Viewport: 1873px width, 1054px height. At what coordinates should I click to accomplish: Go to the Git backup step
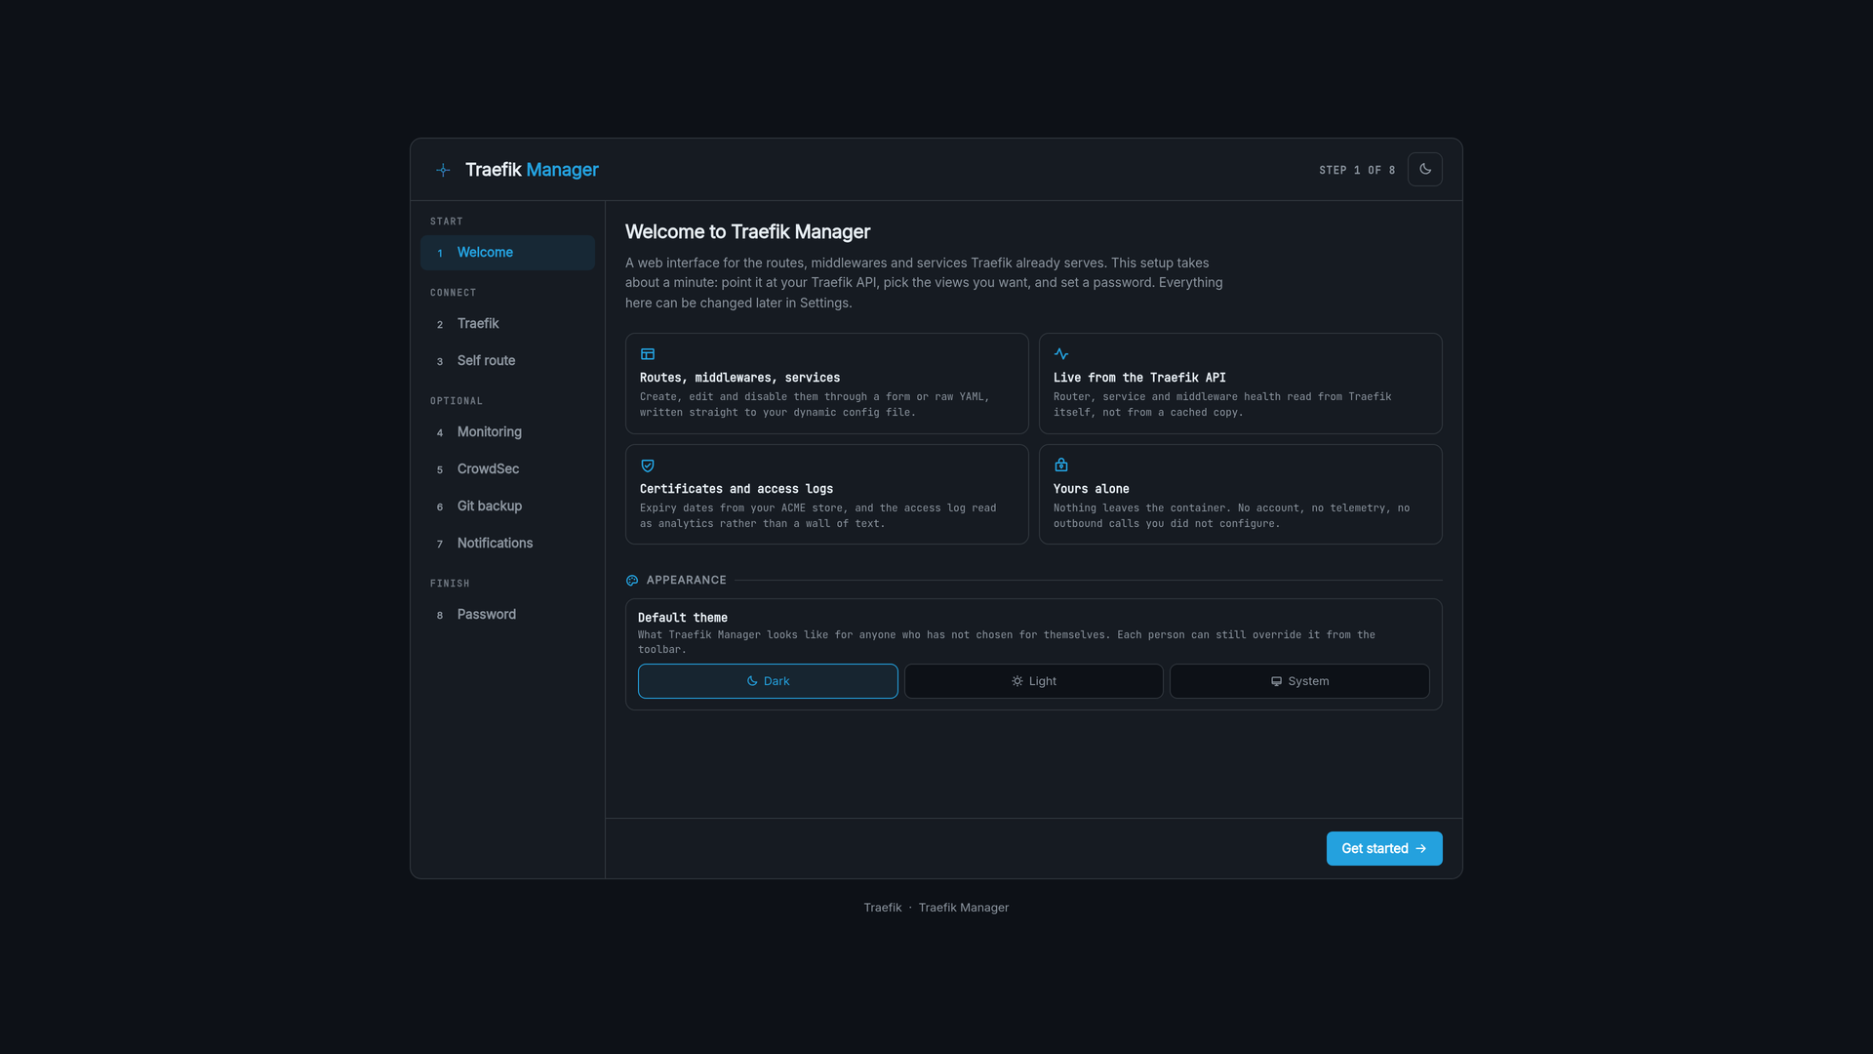coord(507,507)
